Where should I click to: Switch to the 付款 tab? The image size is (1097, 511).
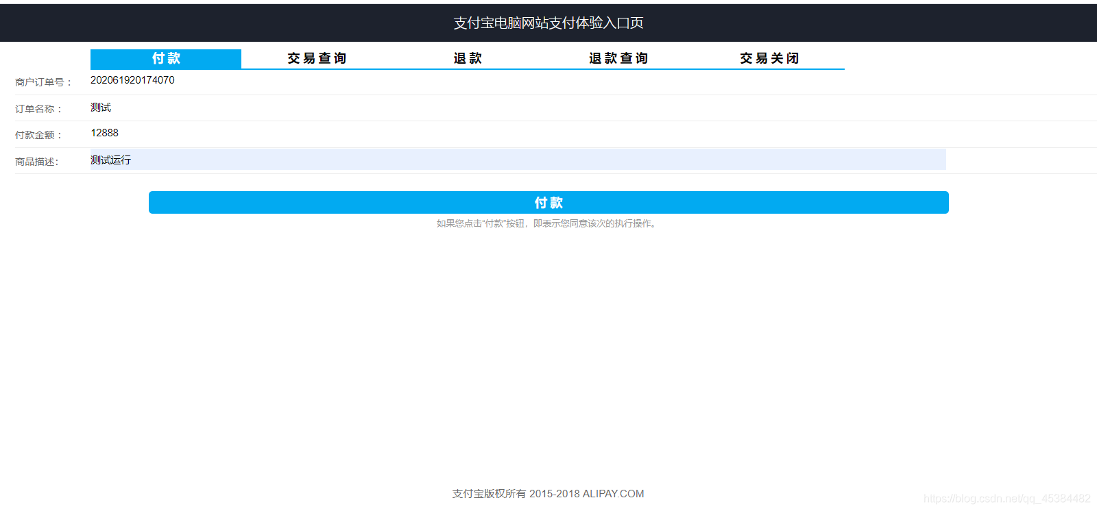166,59
